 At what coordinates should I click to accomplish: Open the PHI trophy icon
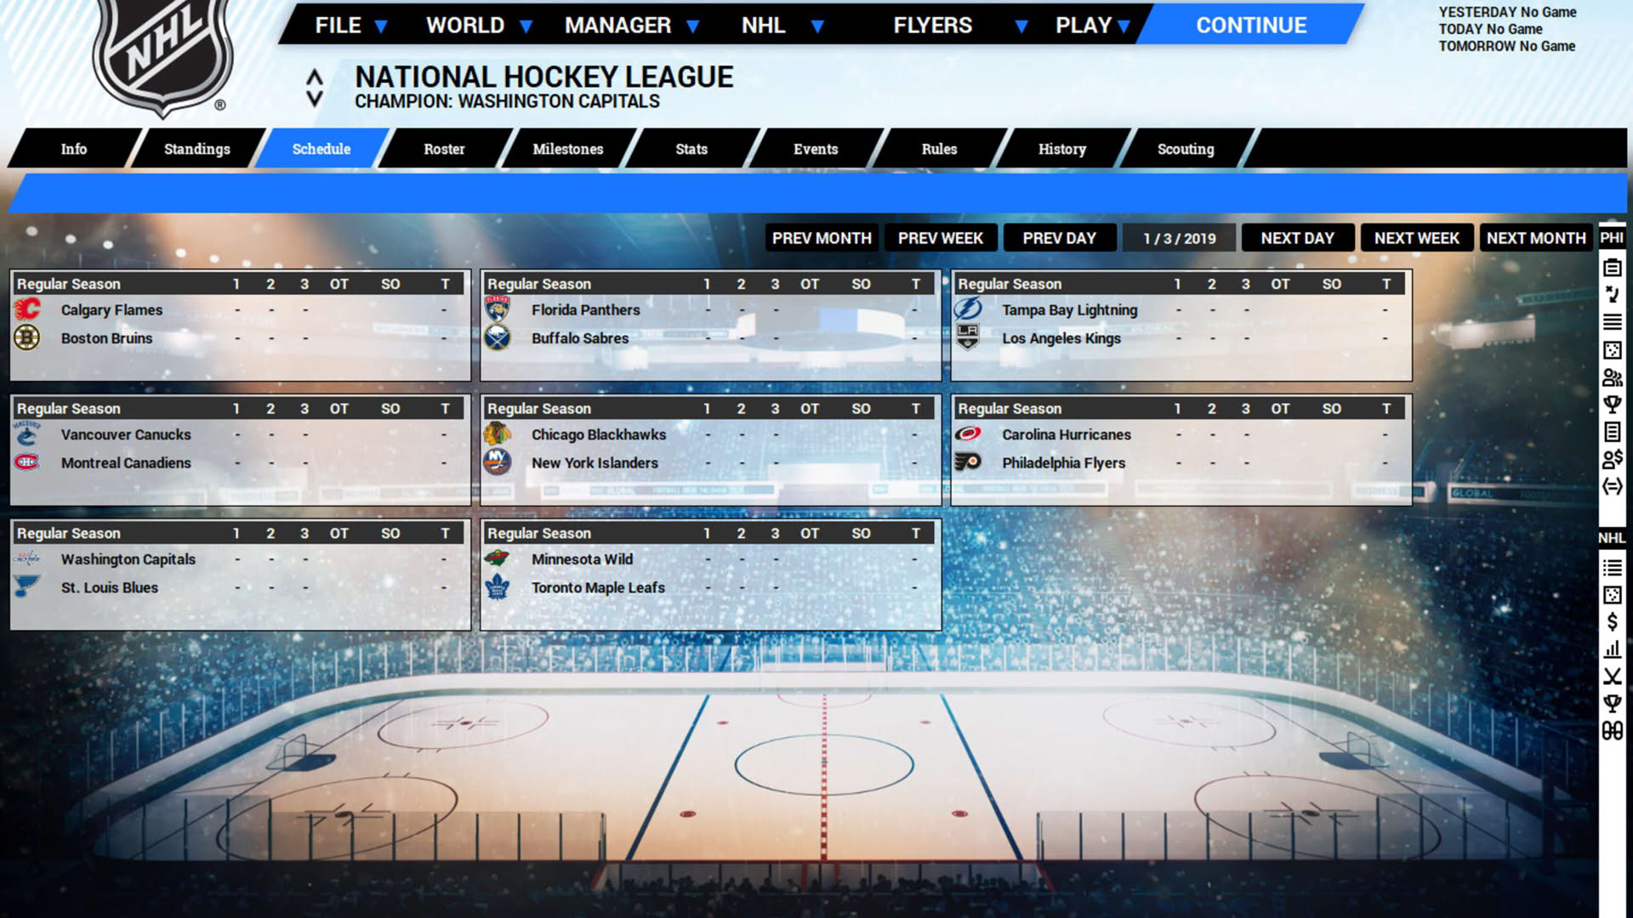(1612, 405)
